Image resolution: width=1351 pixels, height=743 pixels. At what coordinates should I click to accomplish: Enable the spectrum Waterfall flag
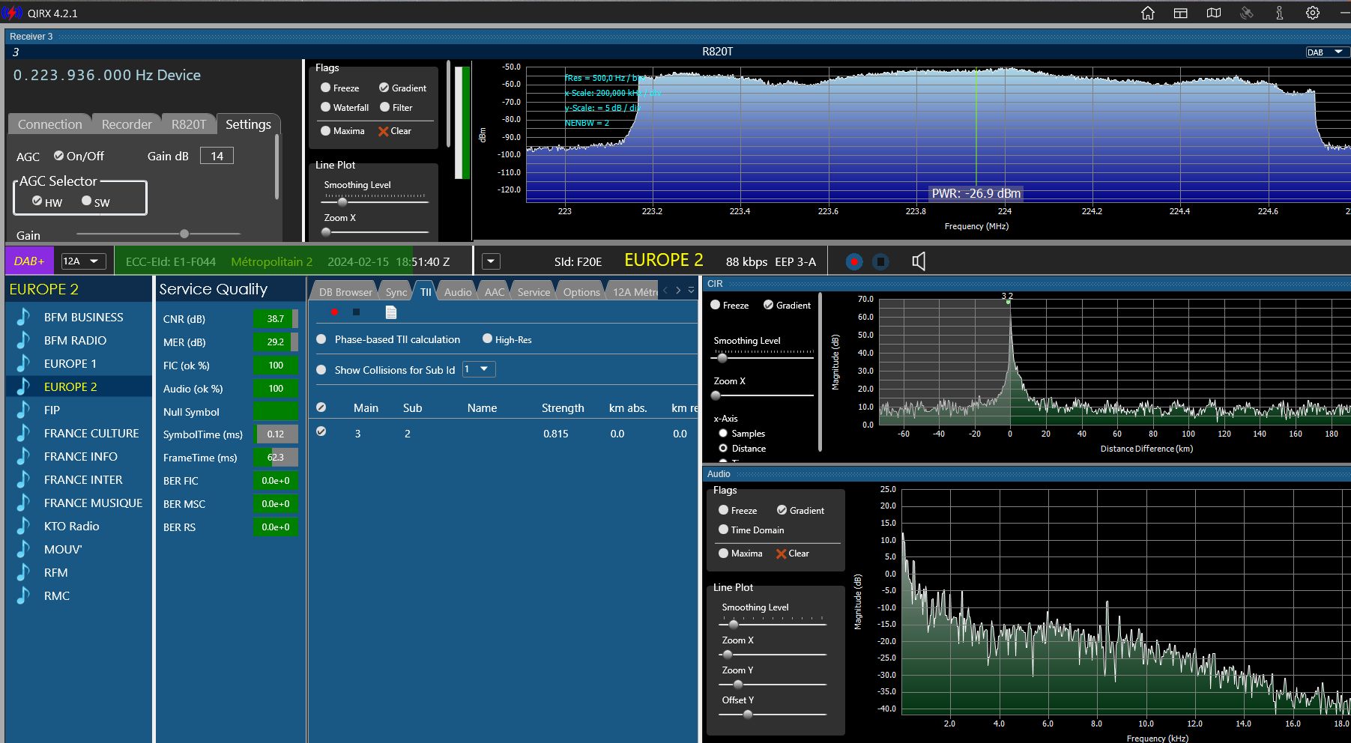pos(345,107)
